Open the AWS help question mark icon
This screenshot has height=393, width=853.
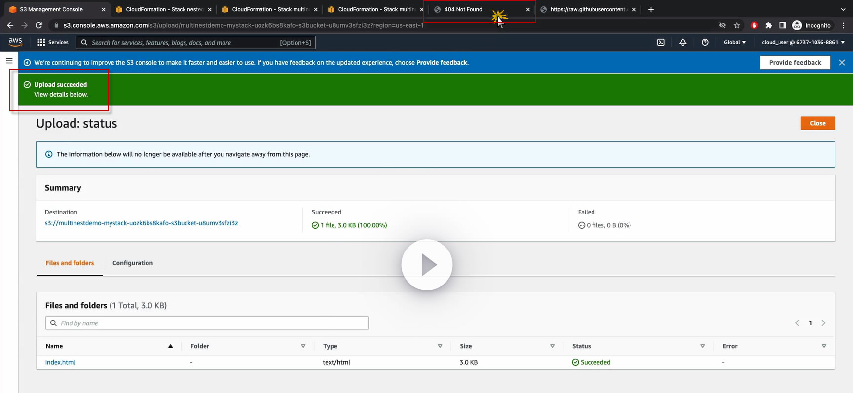(x=705, y=42)
